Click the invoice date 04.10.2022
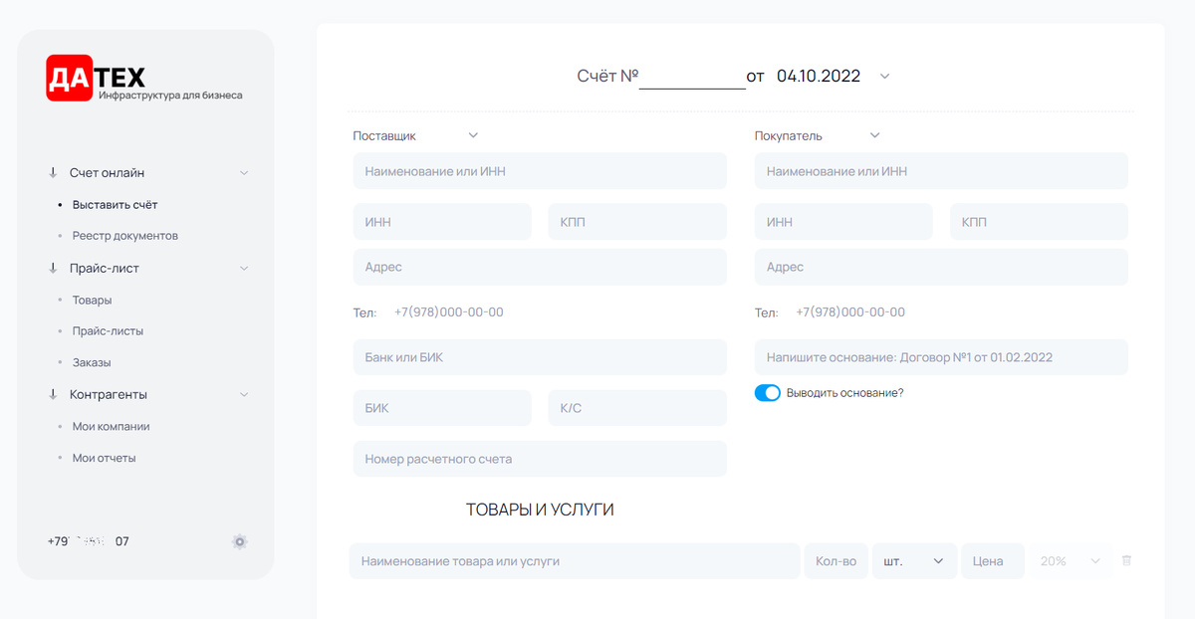Viewport: 1195px width, 619px height. pyautogui.click(x=819, y=76)
